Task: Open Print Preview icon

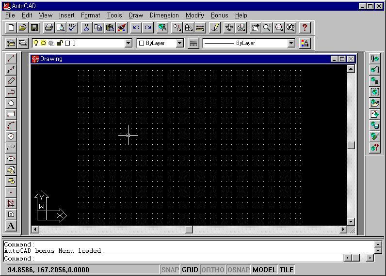Action: tap(60, 28)
